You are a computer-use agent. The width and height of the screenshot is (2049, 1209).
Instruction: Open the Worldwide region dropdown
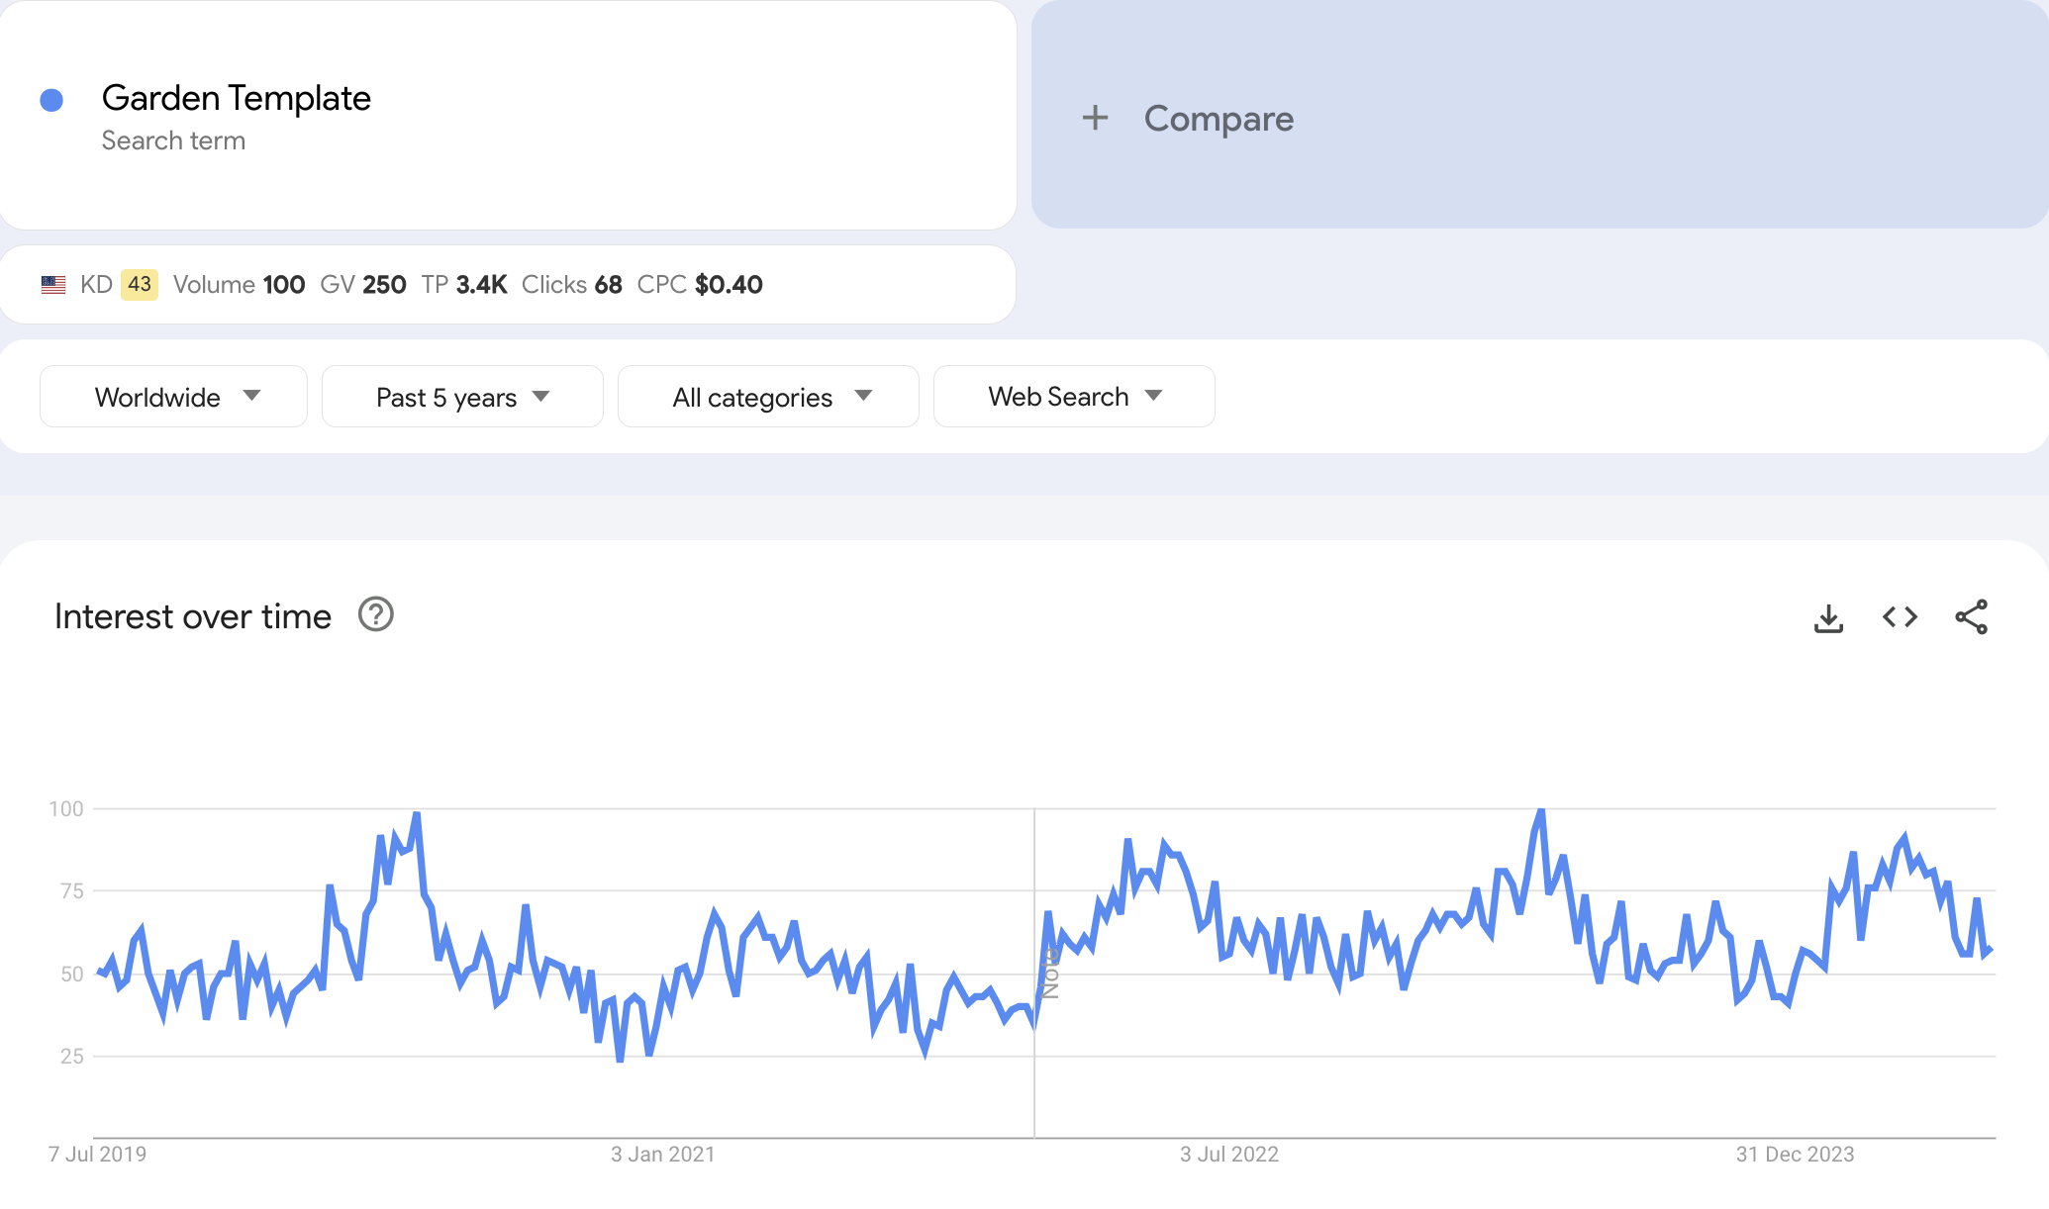coord(173,397)
